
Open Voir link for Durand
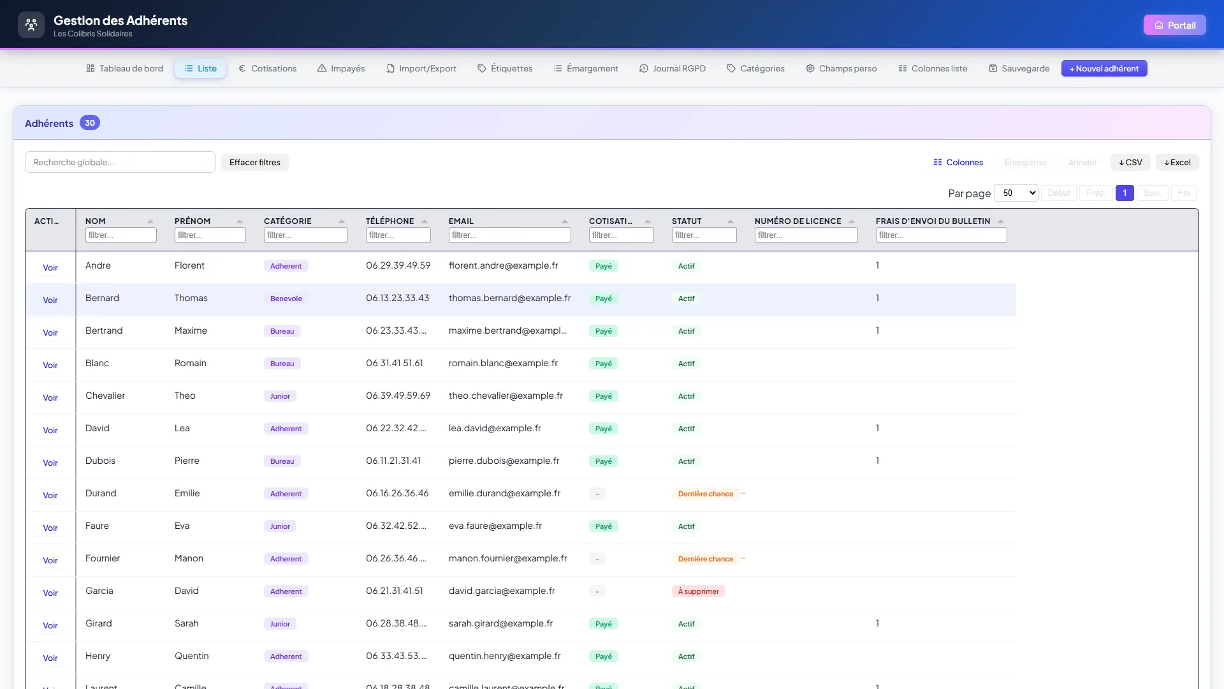(x=50, y=495)
